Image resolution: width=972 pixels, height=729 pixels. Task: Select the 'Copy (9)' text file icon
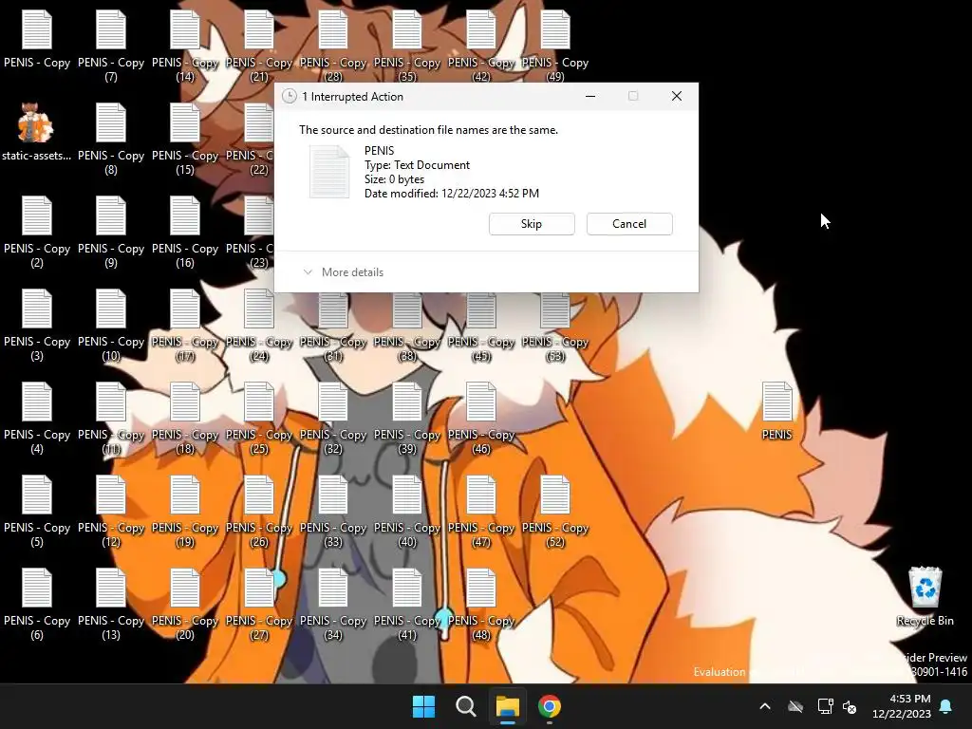tap(111, 215)
